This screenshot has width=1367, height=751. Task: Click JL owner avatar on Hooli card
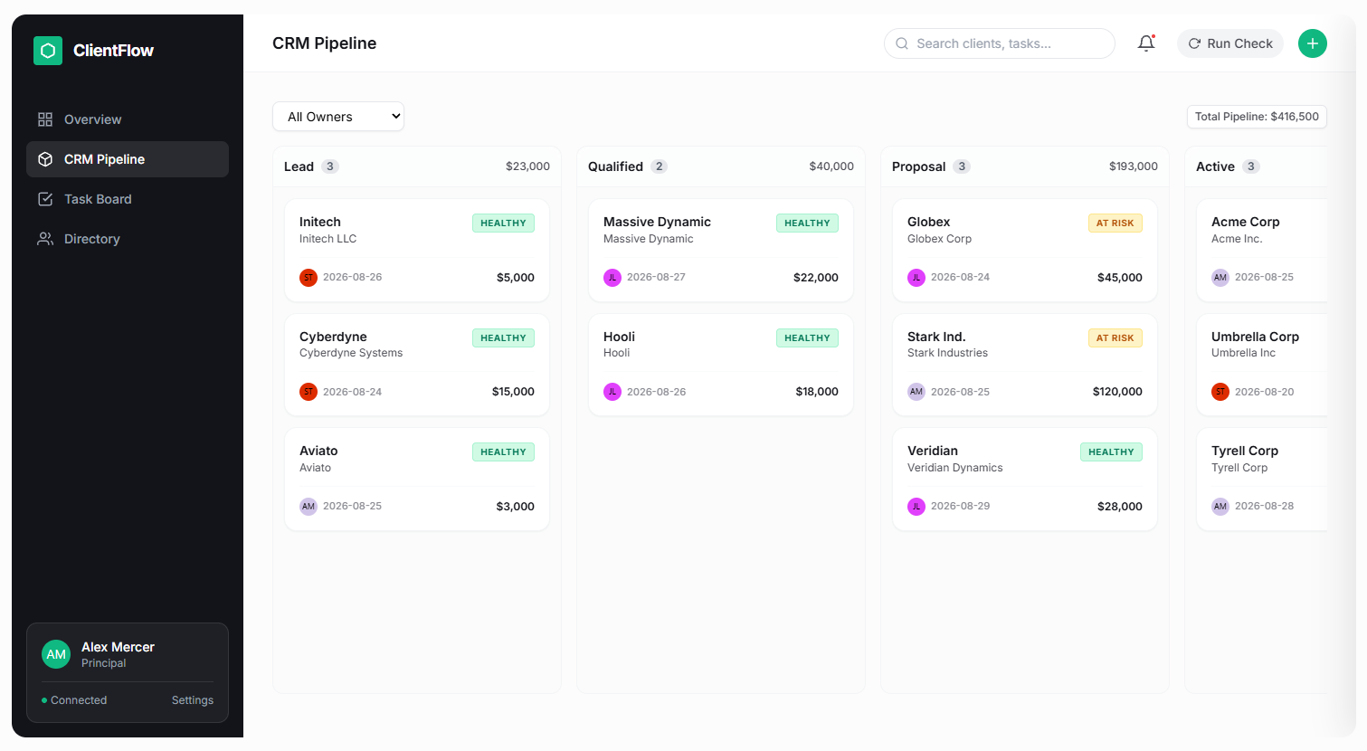[x=612, y=392]
